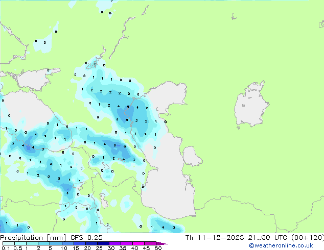Click the 0.1–0.5 mm legend color swatch

[x=9, y=243]
